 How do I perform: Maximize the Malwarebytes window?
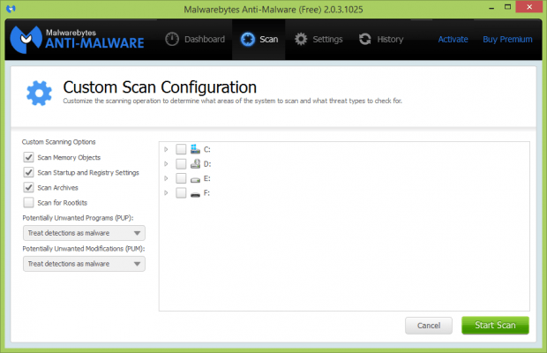(x=508, y=7)
